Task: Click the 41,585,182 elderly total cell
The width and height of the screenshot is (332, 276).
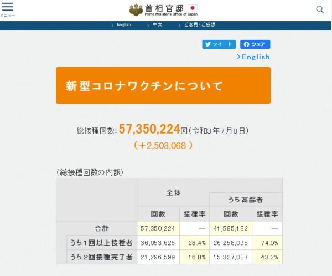Action: [230, 228]
